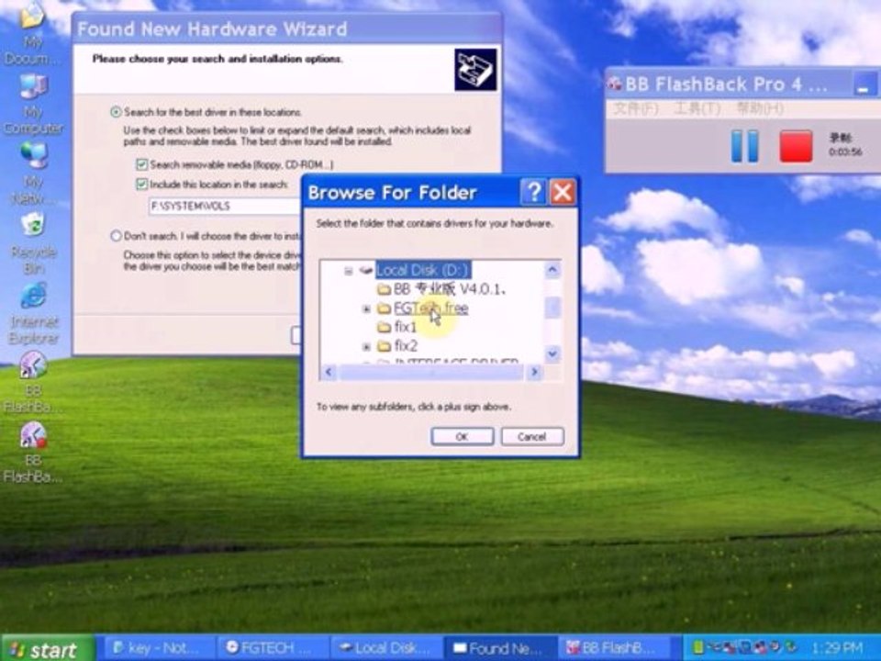Click the FGTech free folder icon
Screen dimensions: 881x661
[x=384, y=308]
